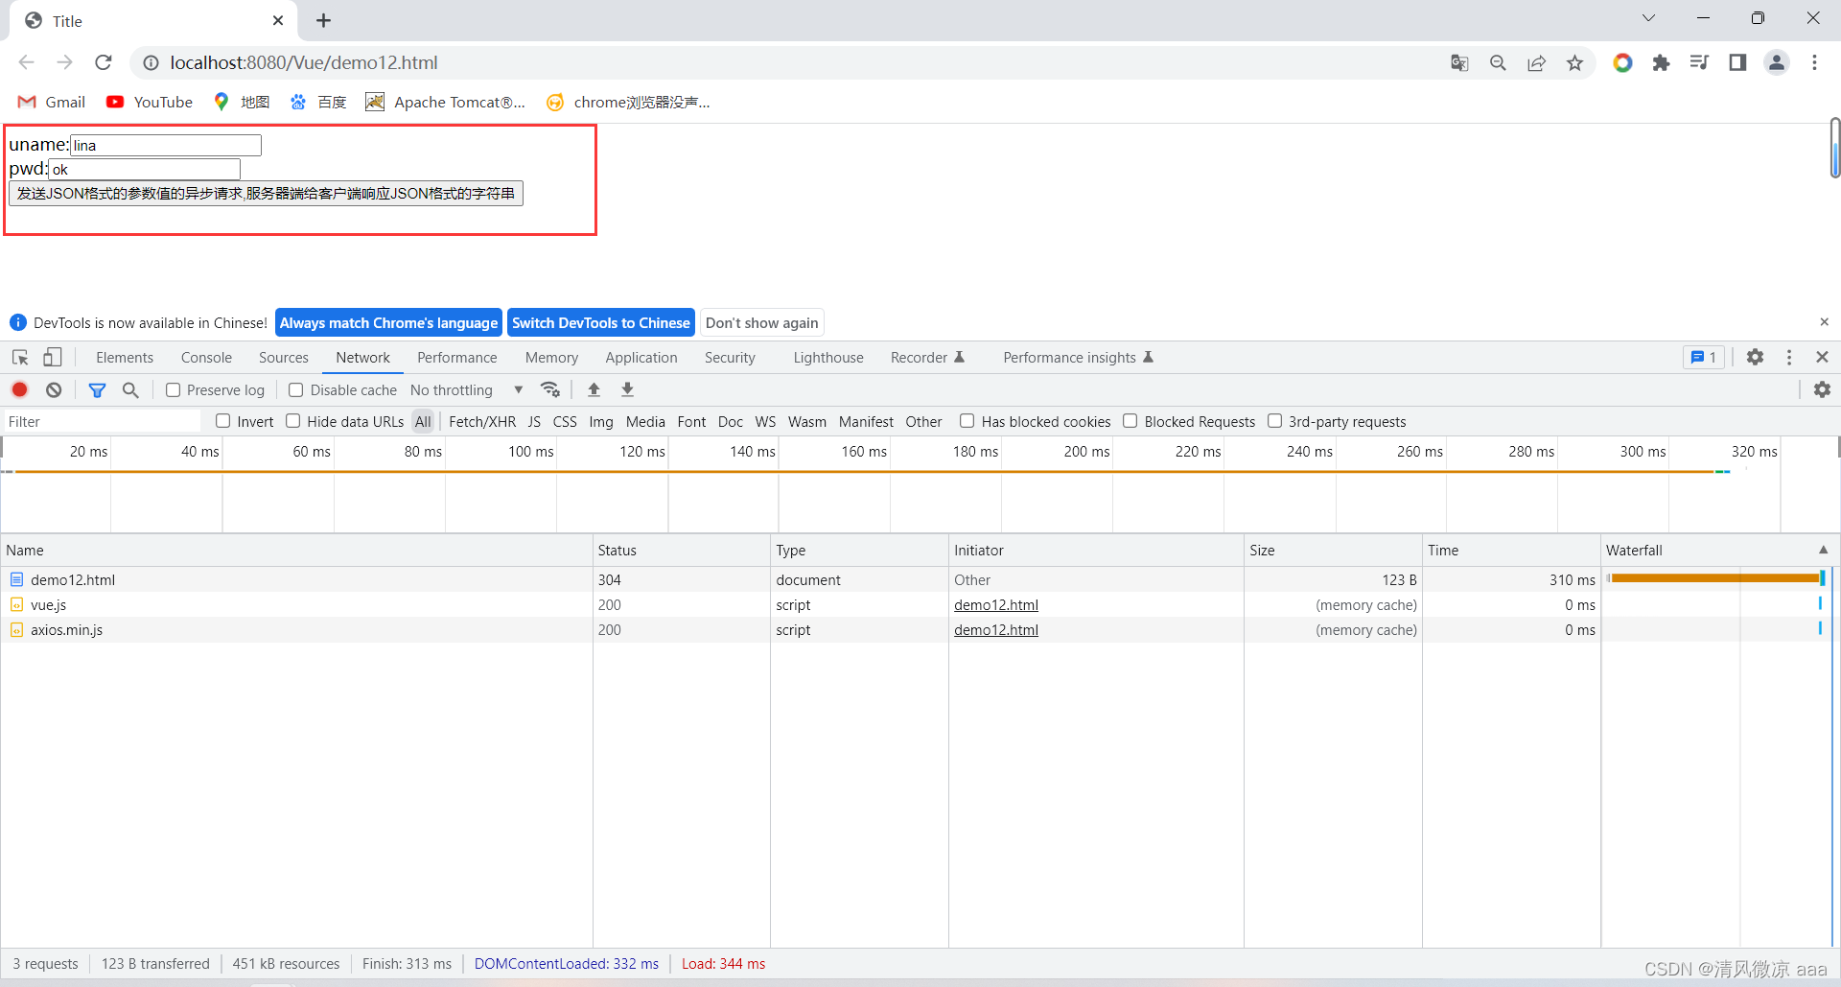Image resolution: width=1841 pixels, height=987 pixels.
Task: Go back using the browser back arrow
Action: (27, 62)
